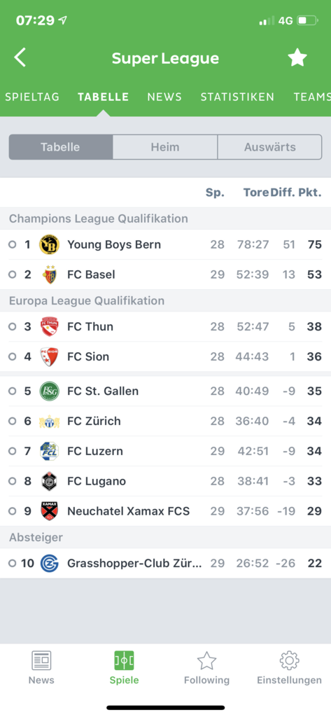Select the Spiele pitch icon
This screenshot has height=717, width=331.
point(124,661)
